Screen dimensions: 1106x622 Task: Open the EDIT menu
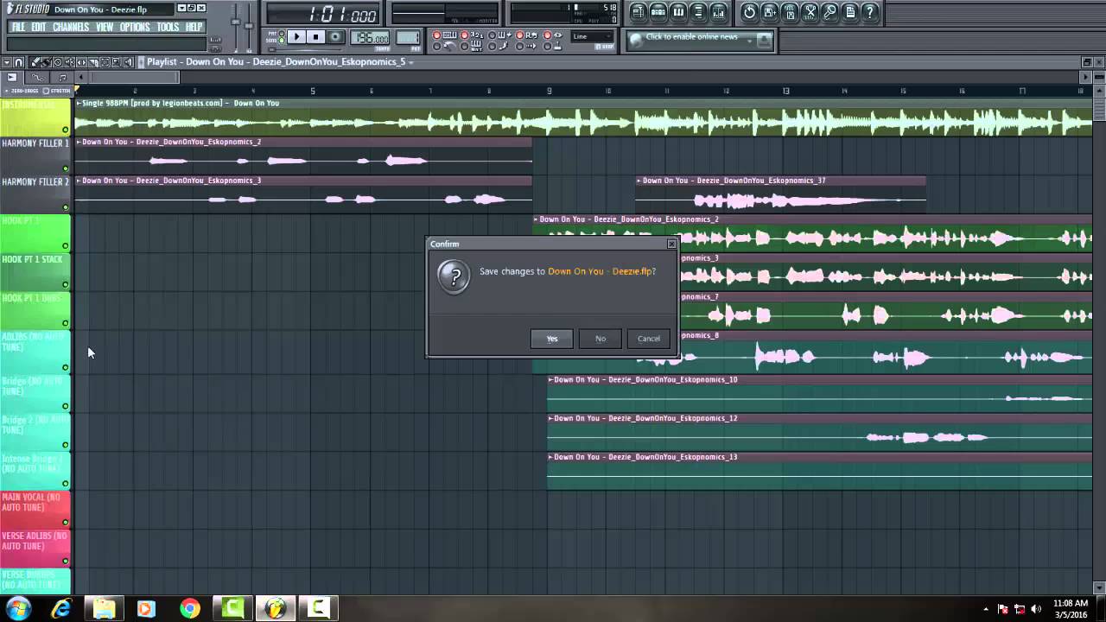tap(39, 27)
